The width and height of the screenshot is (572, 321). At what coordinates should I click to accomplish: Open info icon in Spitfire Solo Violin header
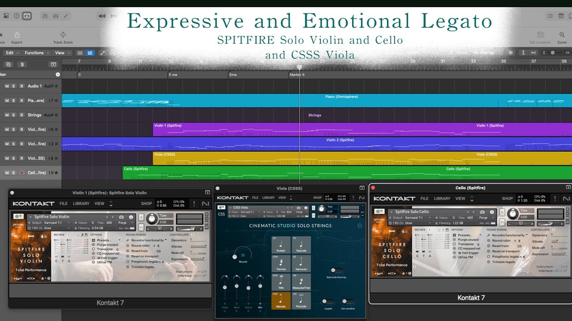pyautogui.click(x=131, y=217)
